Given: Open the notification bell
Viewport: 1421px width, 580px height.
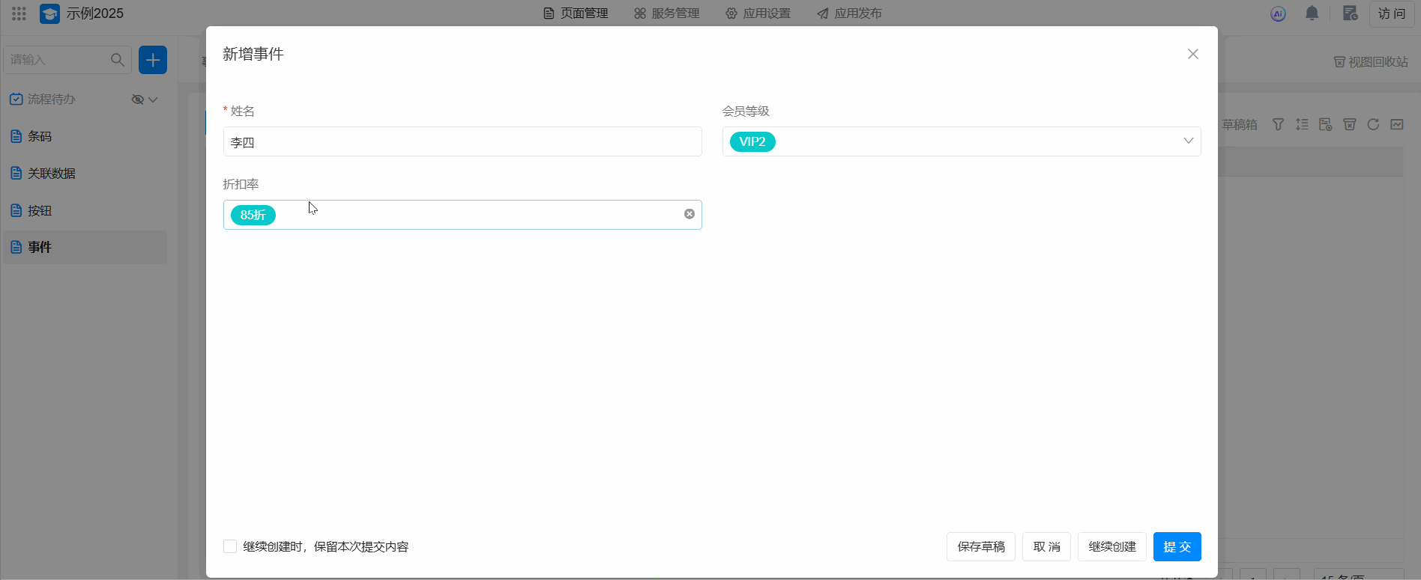Looking at the screenshot, I should coord(1312,13).
